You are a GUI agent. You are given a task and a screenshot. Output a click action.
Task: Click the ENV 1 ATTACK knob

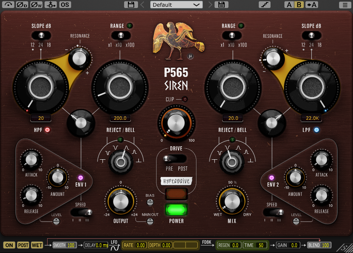pyautogui.click(x=31, y=160)
